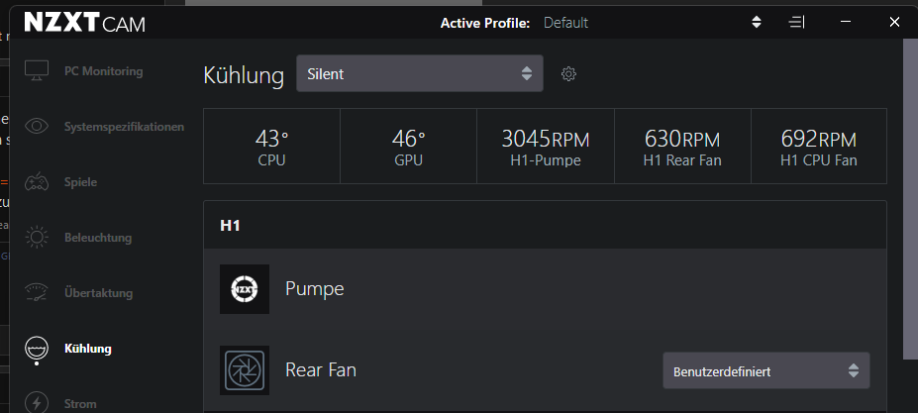Toggle the compact mode window icon
This screenshot has width=918, height=413.
(x=797, y=22)
